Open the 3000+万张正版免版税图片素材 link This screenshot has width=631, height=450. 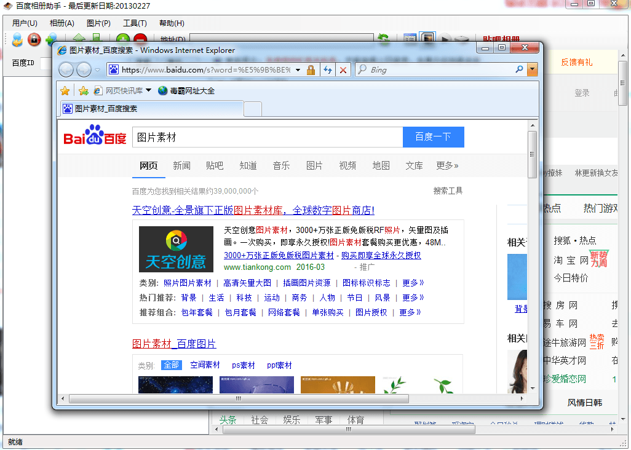279,255
